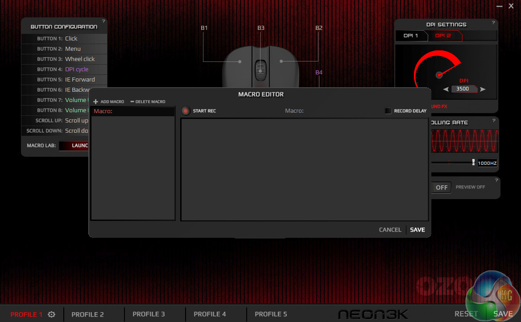Image resolution: width=521 pixels, height=322 pixels.
Task: Click the Delete Macro minus icon
Action: [x=132, y=102]
